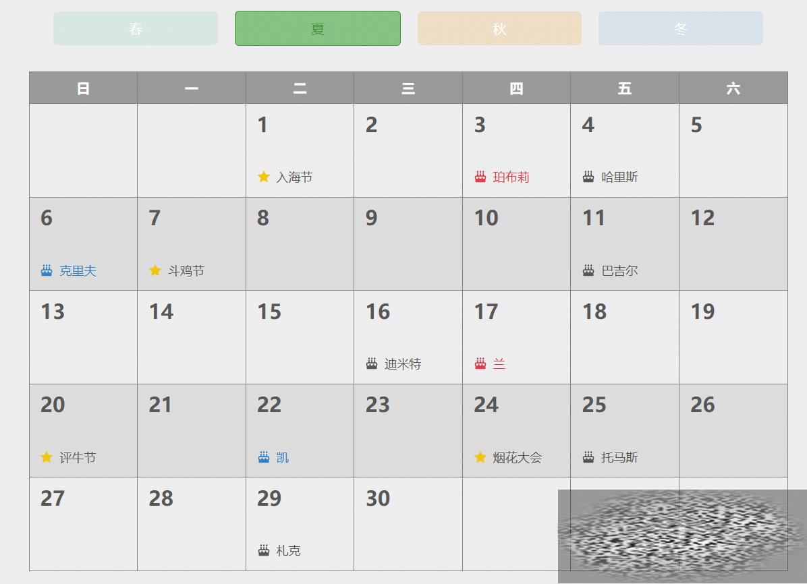The width and height of the screenshot is (807, 584).
Task: Click the star icon beside 评牛节
Action: click(x=47, y=457)
